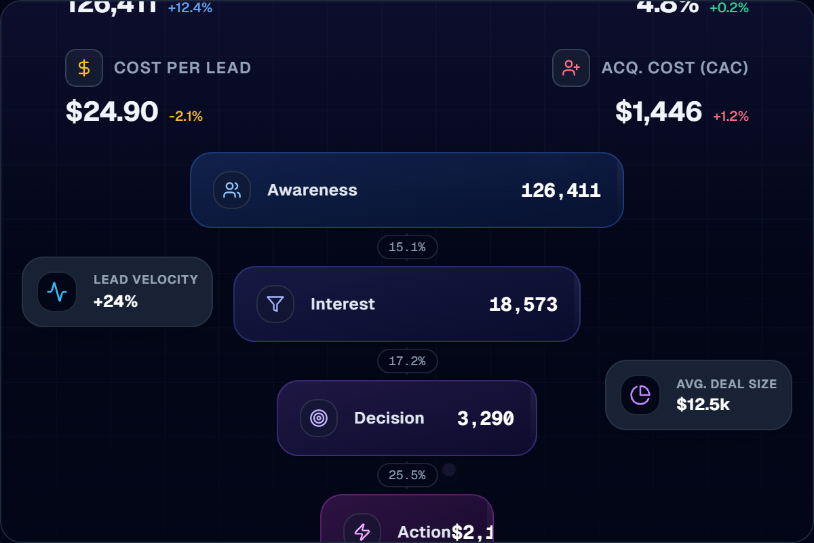This screenshot has height=543, width=814.
Task: Switch to the Lead Velocity panel
Action: point(117,291)
